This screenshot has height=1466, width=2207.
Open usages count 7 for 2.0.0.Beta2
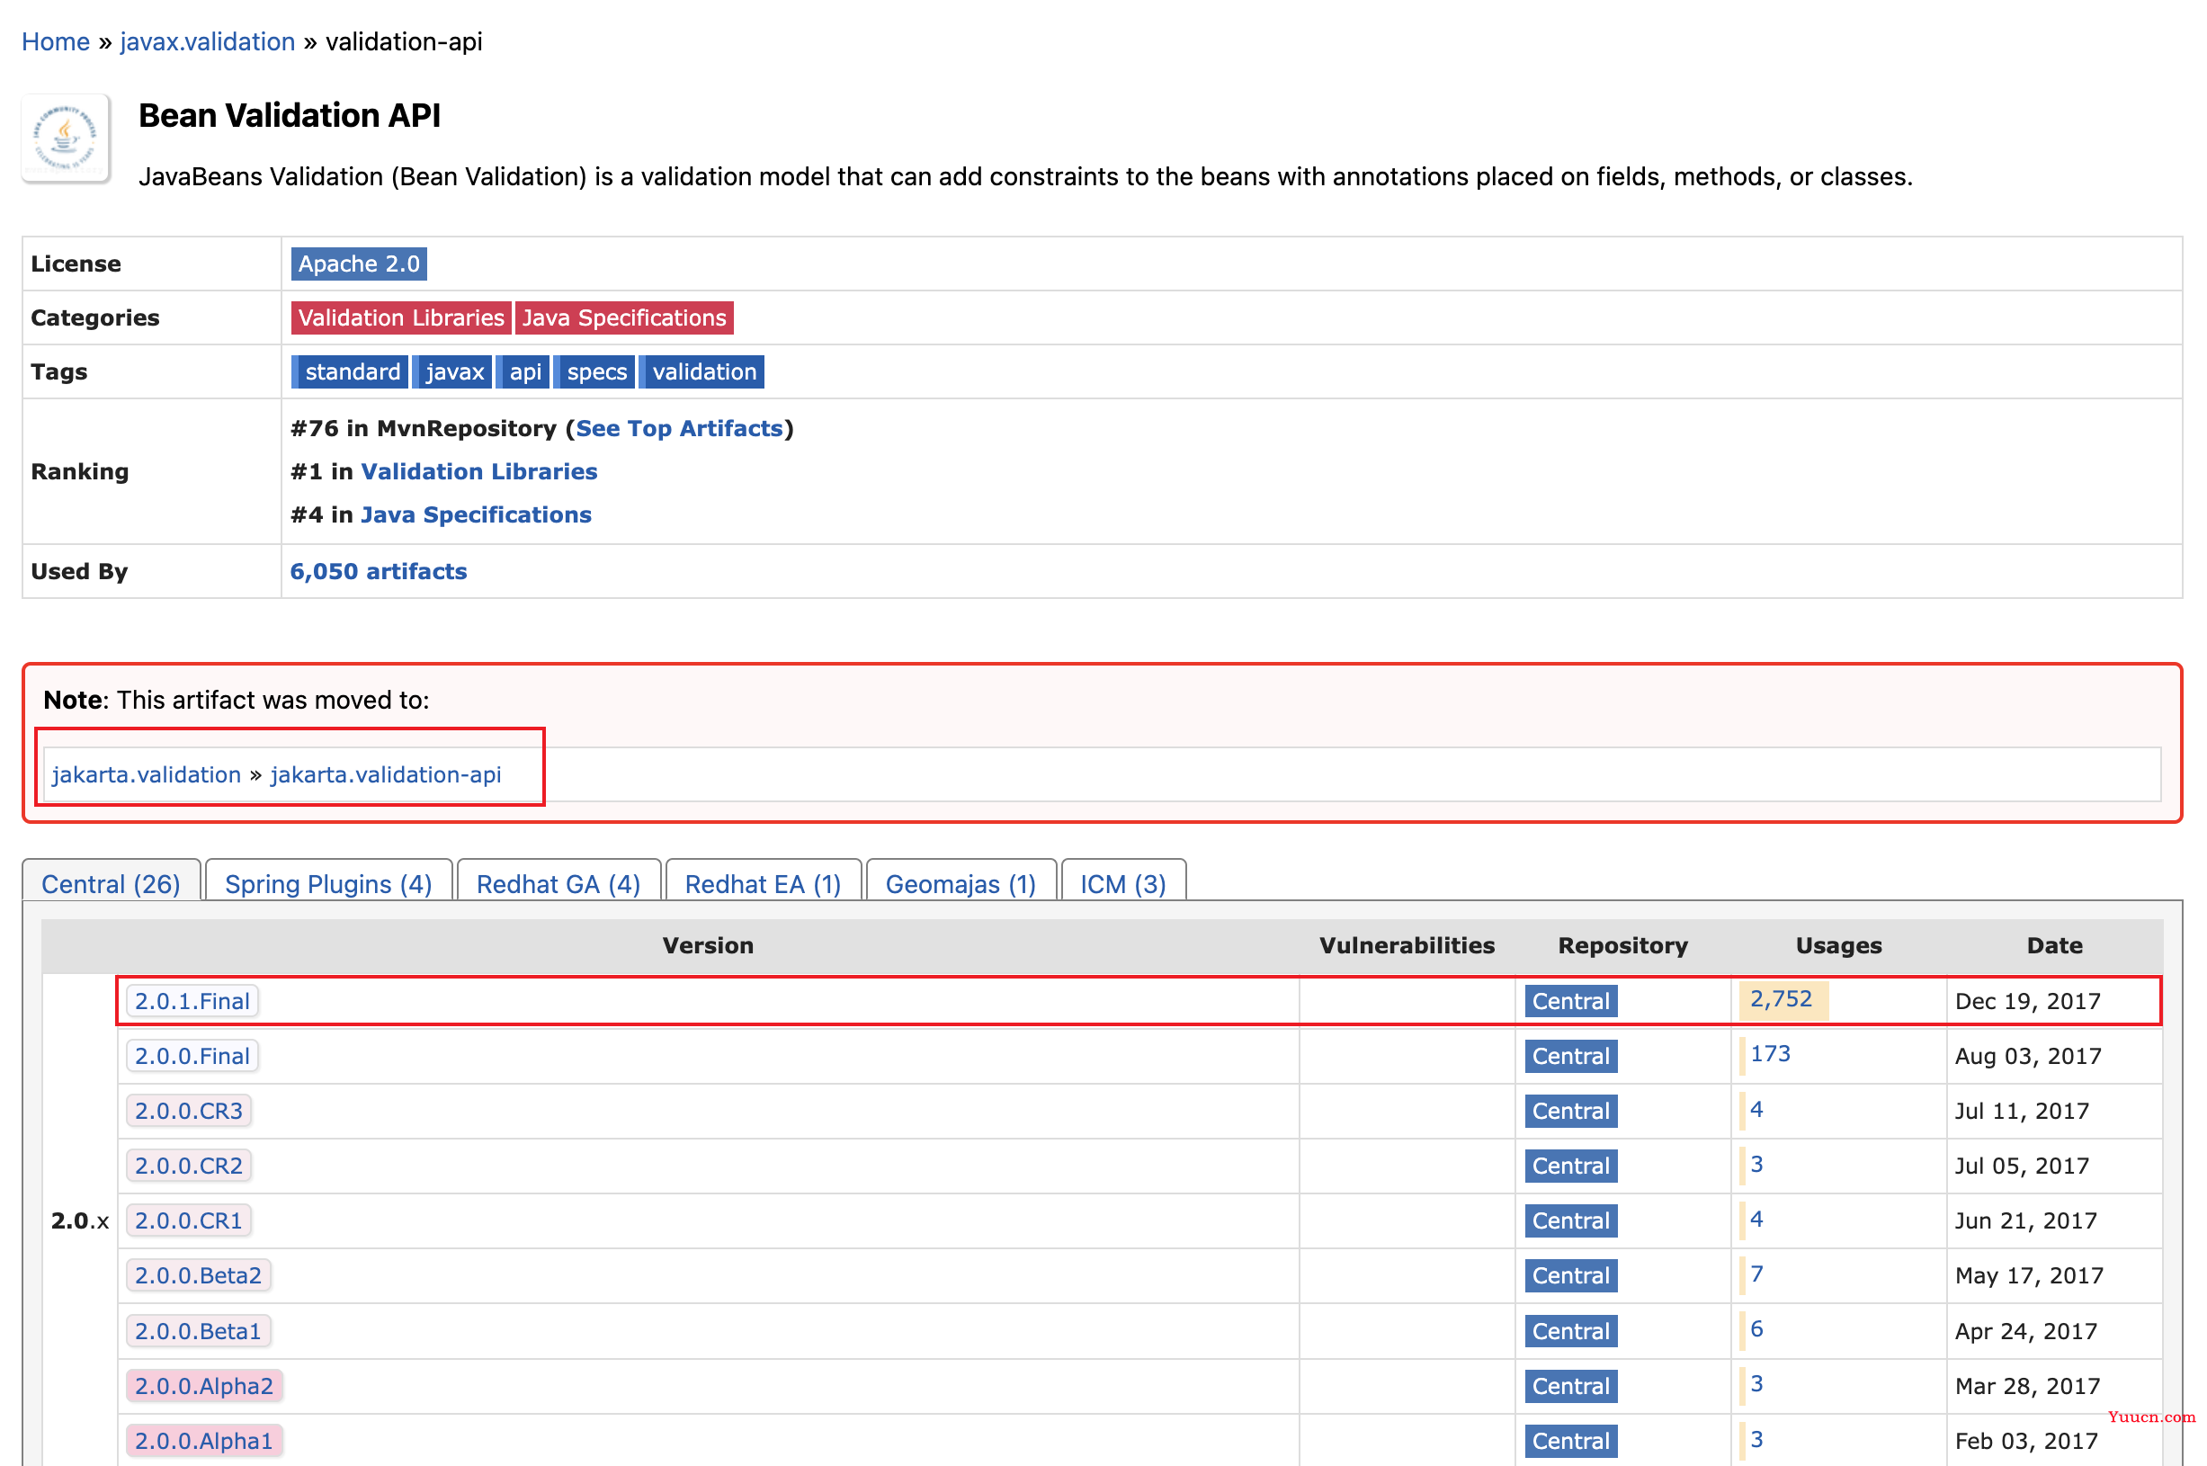(1756, 1274)
